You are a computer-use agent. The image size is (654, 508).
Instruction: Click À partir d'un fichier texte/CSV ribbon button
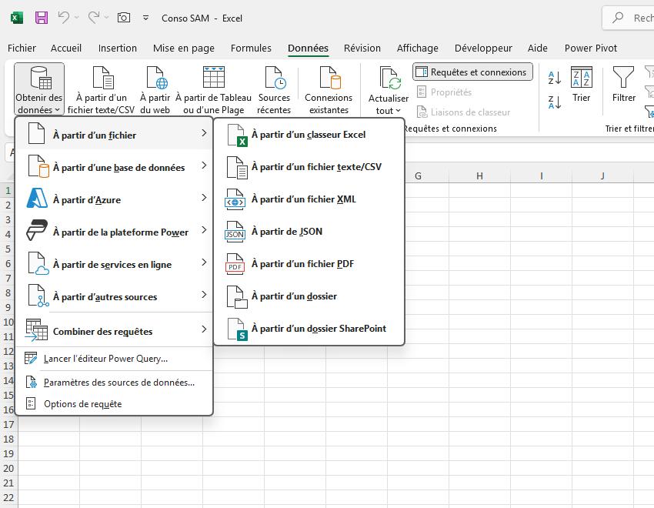(102, 89)
